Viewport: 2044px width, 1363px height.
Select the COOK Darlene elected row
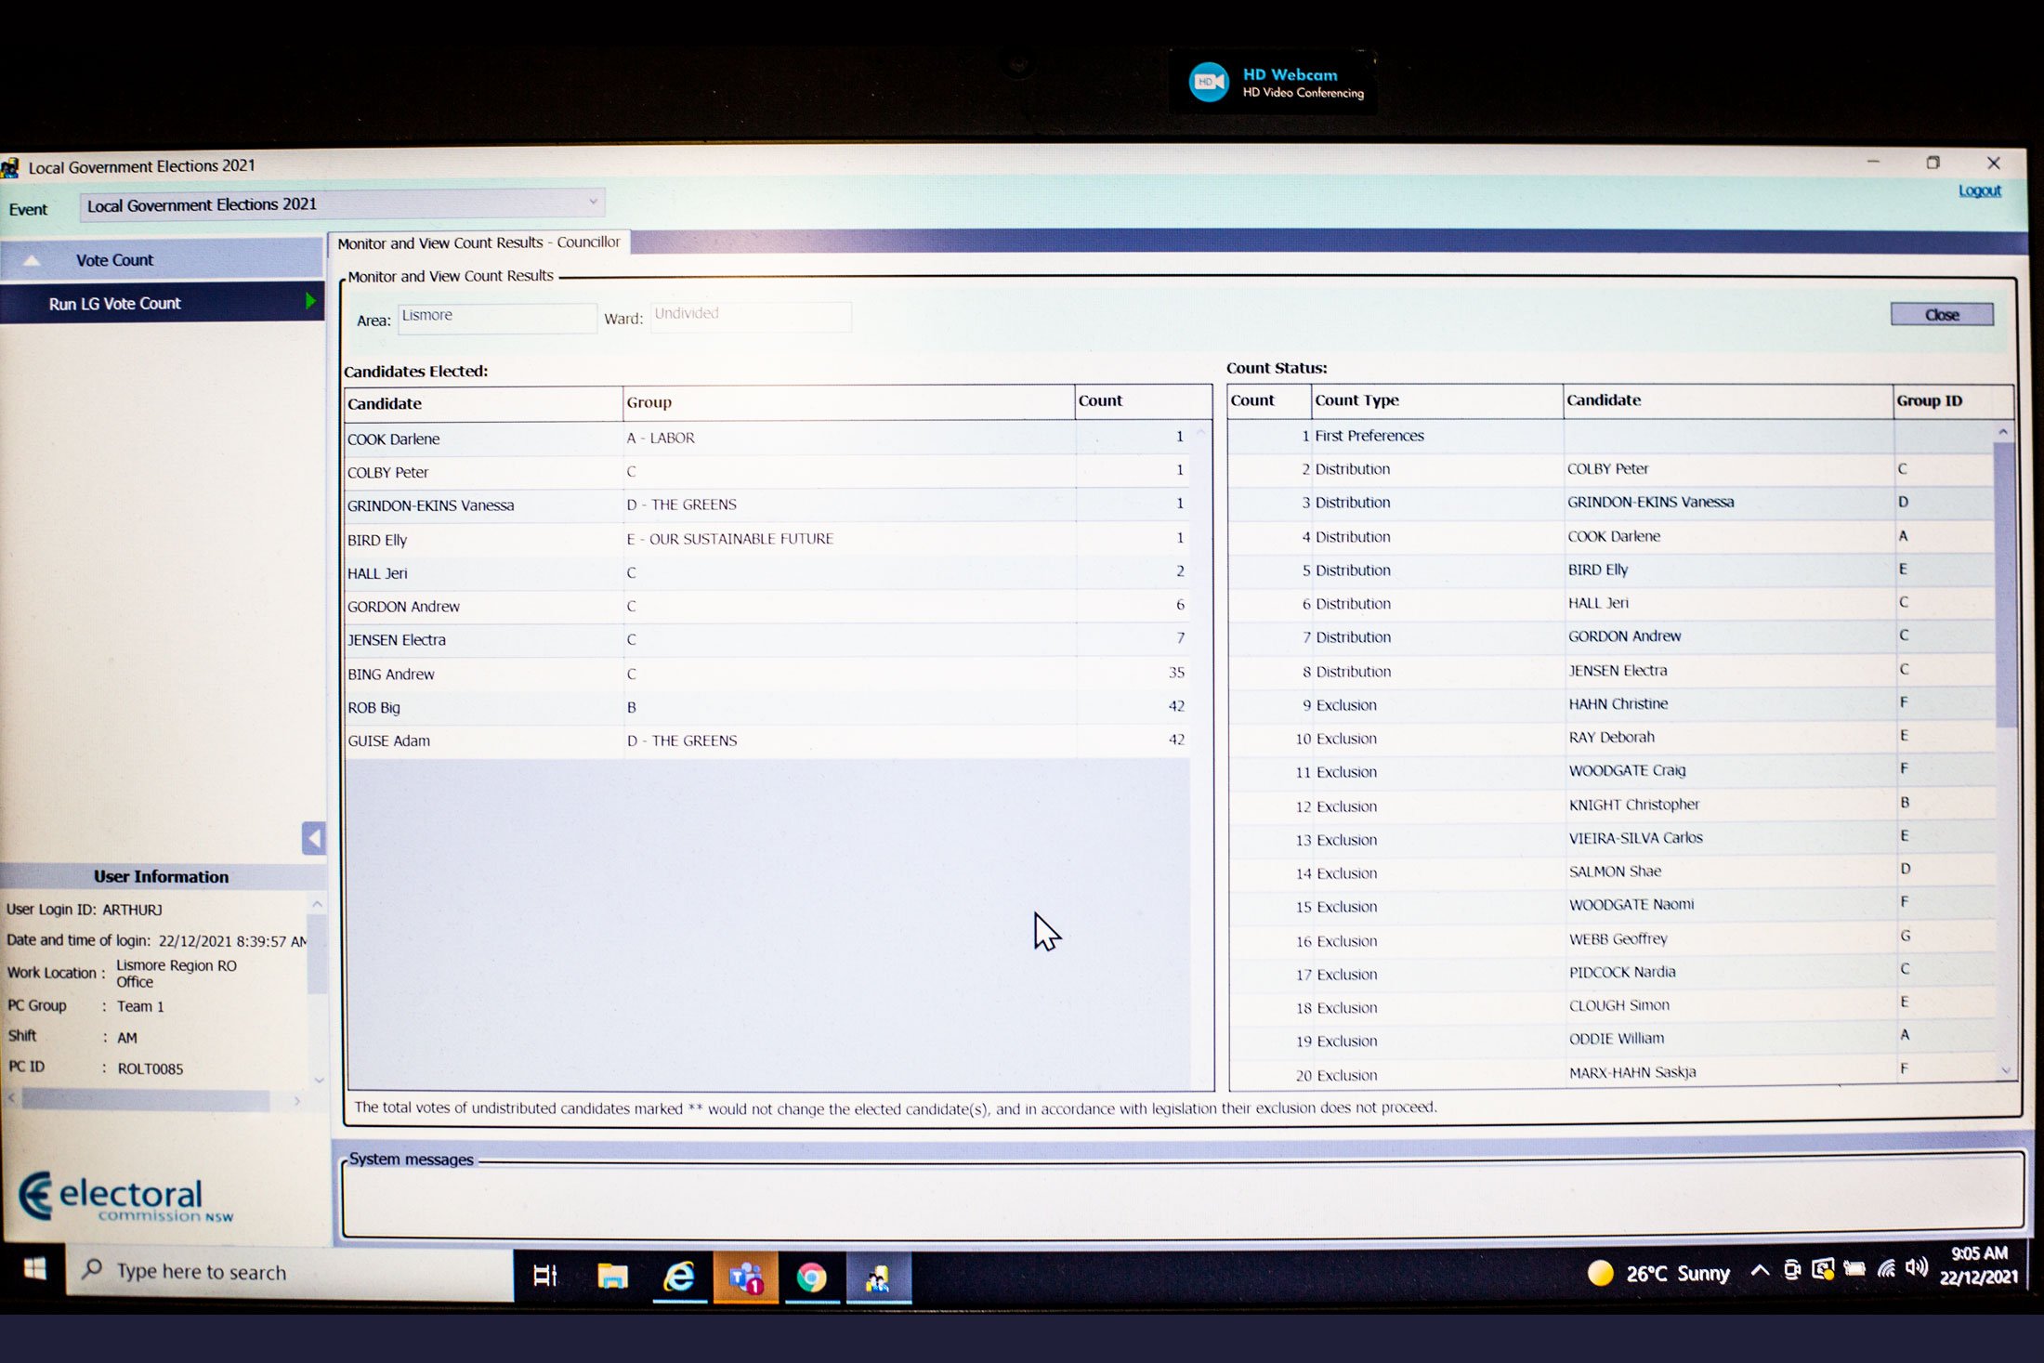[x=766, y=438]
